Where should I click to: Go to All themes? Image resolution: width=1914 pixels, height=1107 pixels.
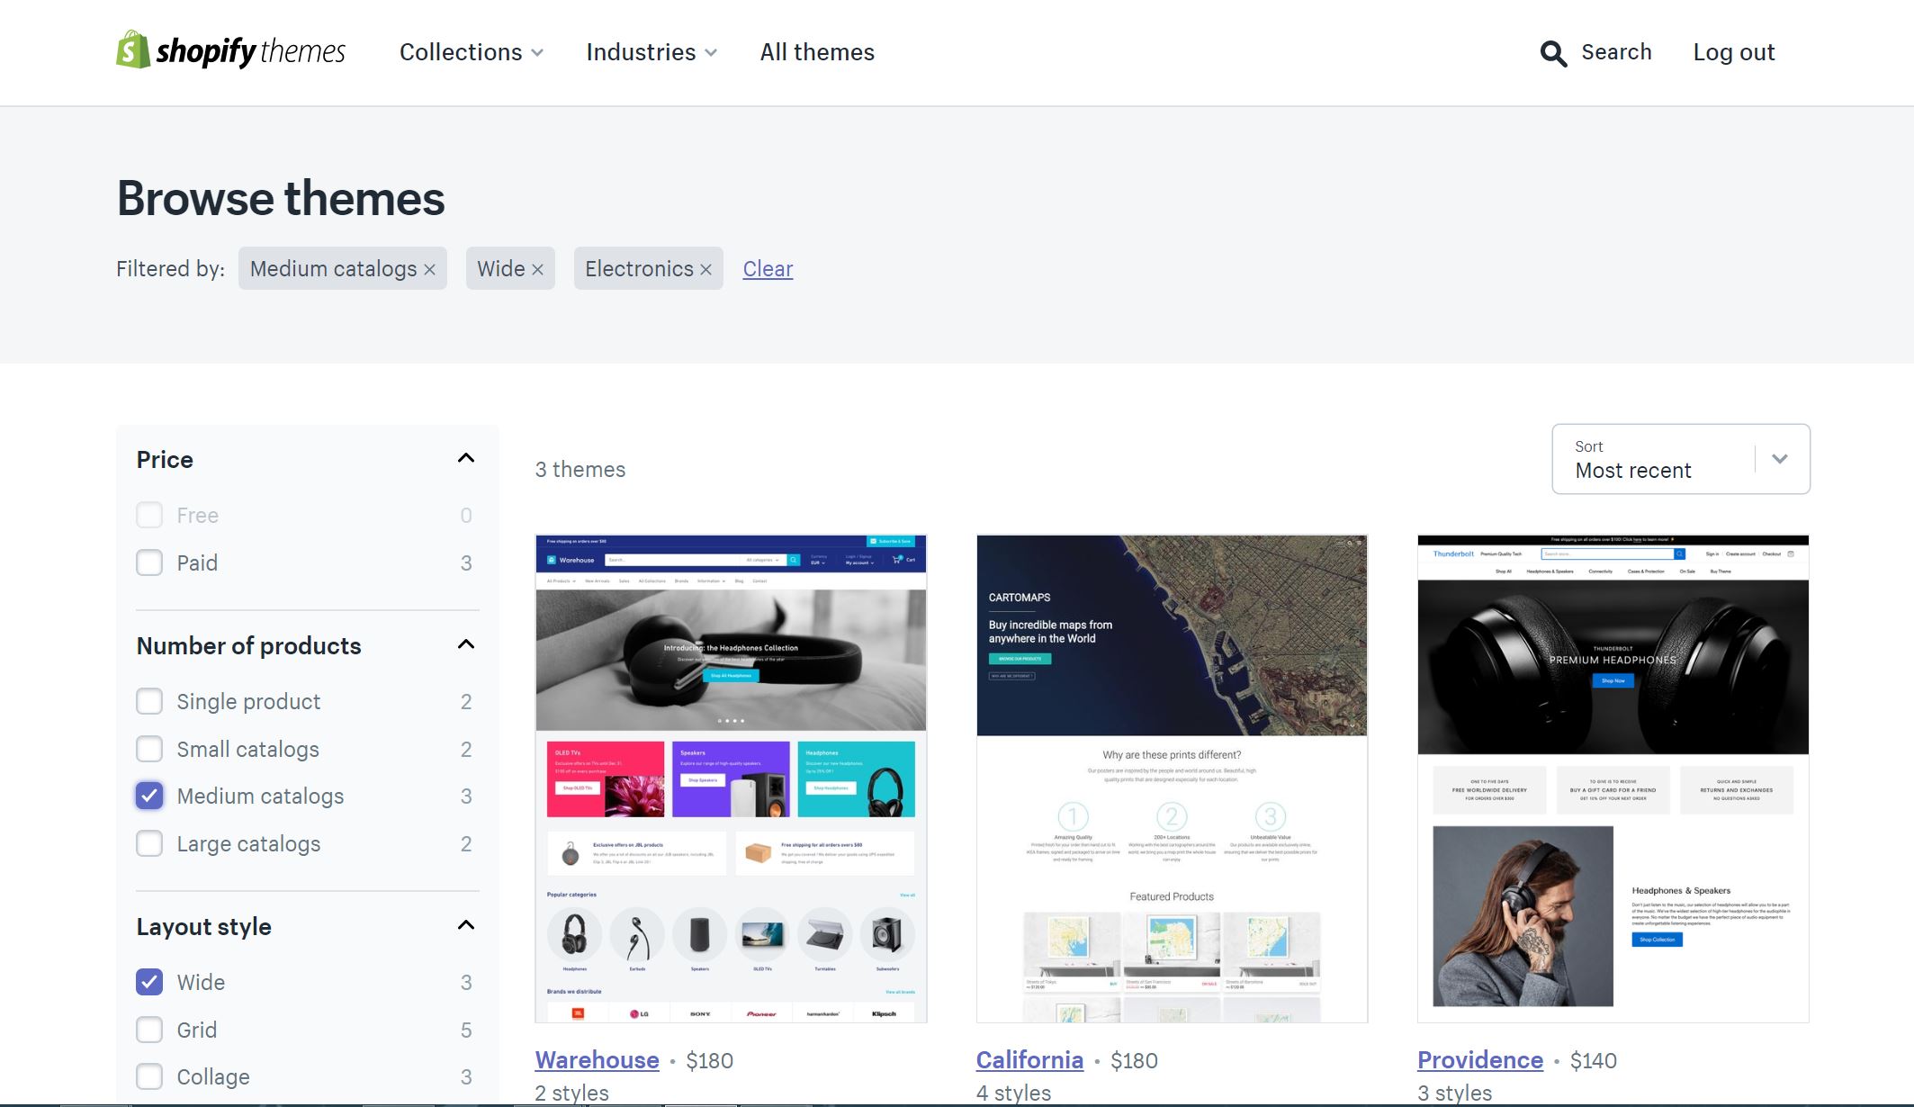pyautogui.click(x=817, y=52)
